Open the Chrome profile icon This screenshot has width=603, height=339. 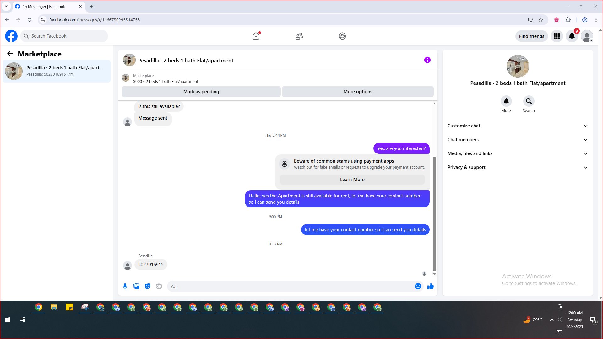585,20
